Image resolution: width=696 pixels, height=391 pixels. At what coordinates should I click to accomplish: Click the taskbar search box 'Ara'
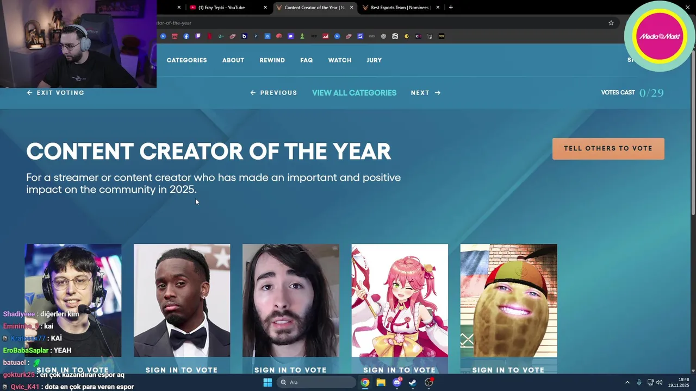(x=317, y=382)
